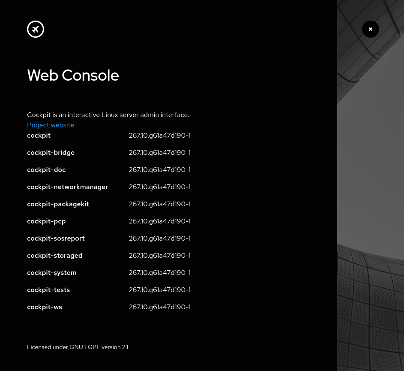Select the "cockpit-tests" package name

pyautogui.click(x=48, y=290)
